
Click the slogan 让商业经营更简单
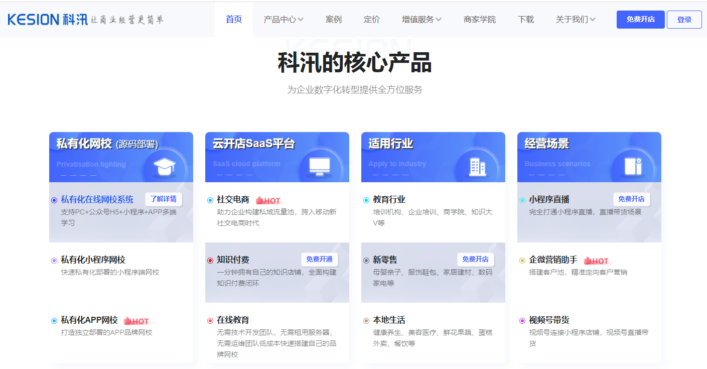(127, 20)
